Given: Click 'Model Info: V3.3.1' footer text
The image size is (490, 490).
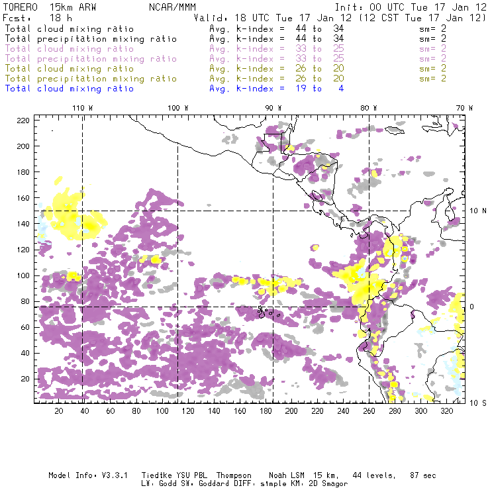Looking at the screenshot, I should point(88,475).
